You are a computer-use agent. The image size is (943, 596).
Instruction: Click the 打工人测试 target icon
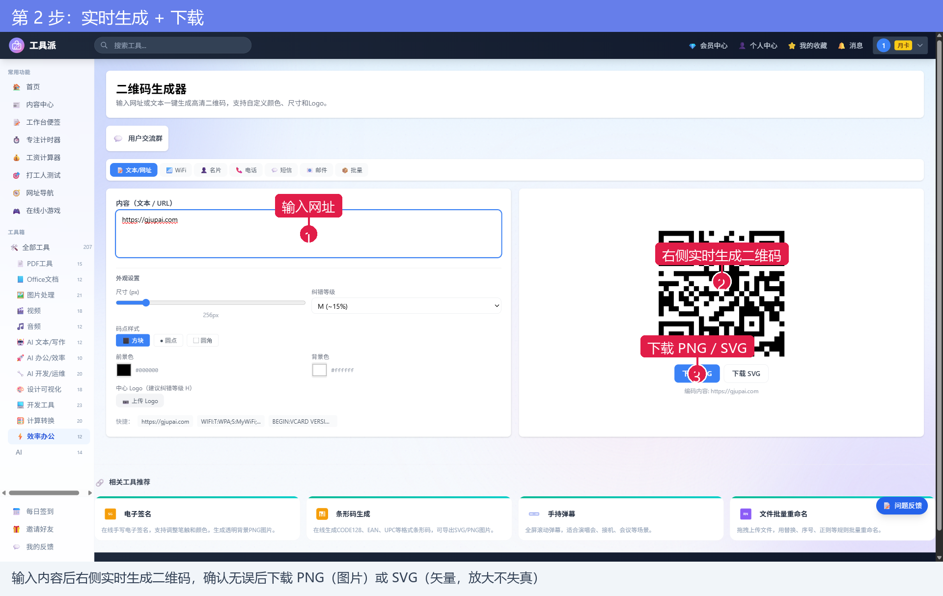(x=17, y=175)
